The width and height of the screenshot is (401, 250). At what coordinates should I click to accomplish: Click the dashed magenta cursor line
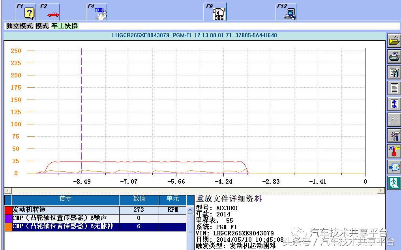(x=82, y=110)
